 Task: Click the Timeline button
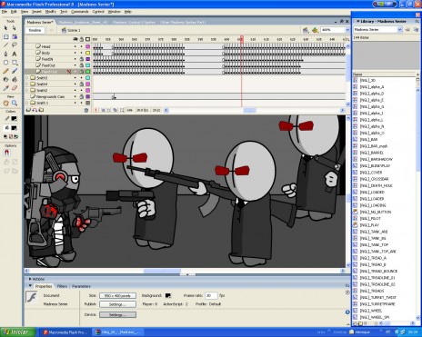click(35, 30)
